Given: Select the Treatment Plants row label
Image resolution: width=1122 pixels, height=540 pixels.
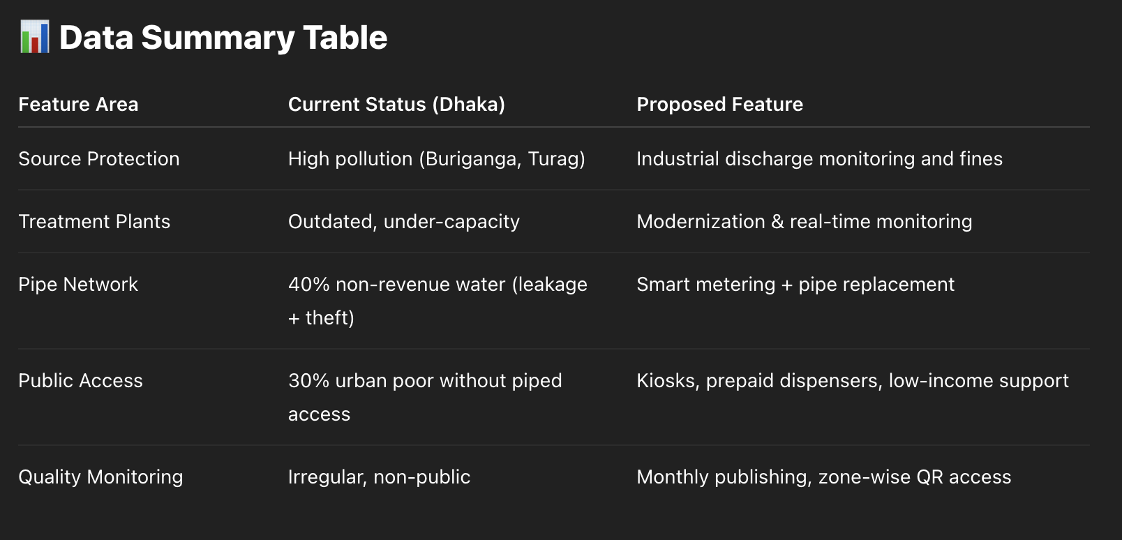Looking at the screenshot, I should pos(94,222).
